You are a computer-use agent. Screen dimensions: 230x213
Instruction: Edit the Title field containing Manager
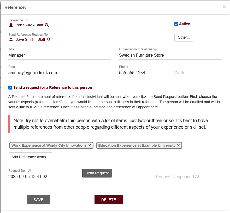click(60, 55)
